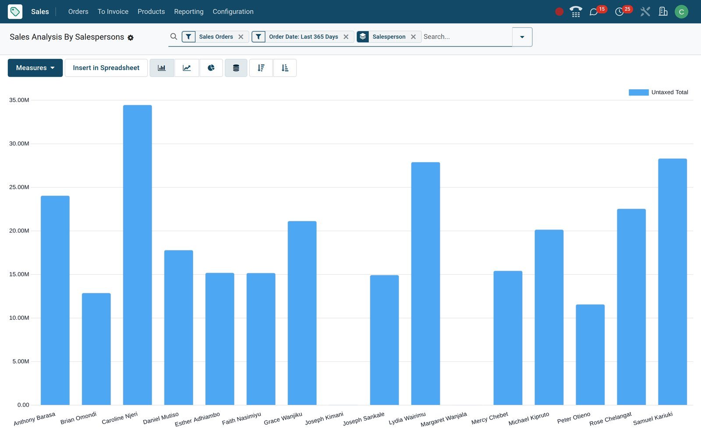Viewport: 701px width, 438px height.
Task: Open activities clock icon with 25 badge
Action: [619, 12]
